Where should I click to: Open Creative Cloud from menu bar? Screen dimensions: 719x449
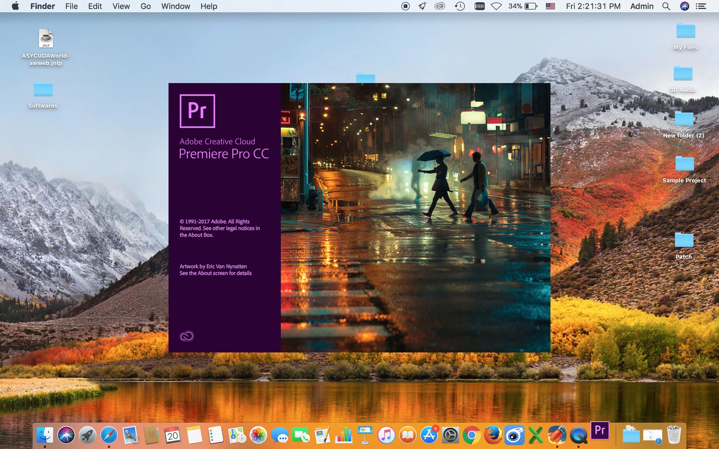(x=440, y=6)
